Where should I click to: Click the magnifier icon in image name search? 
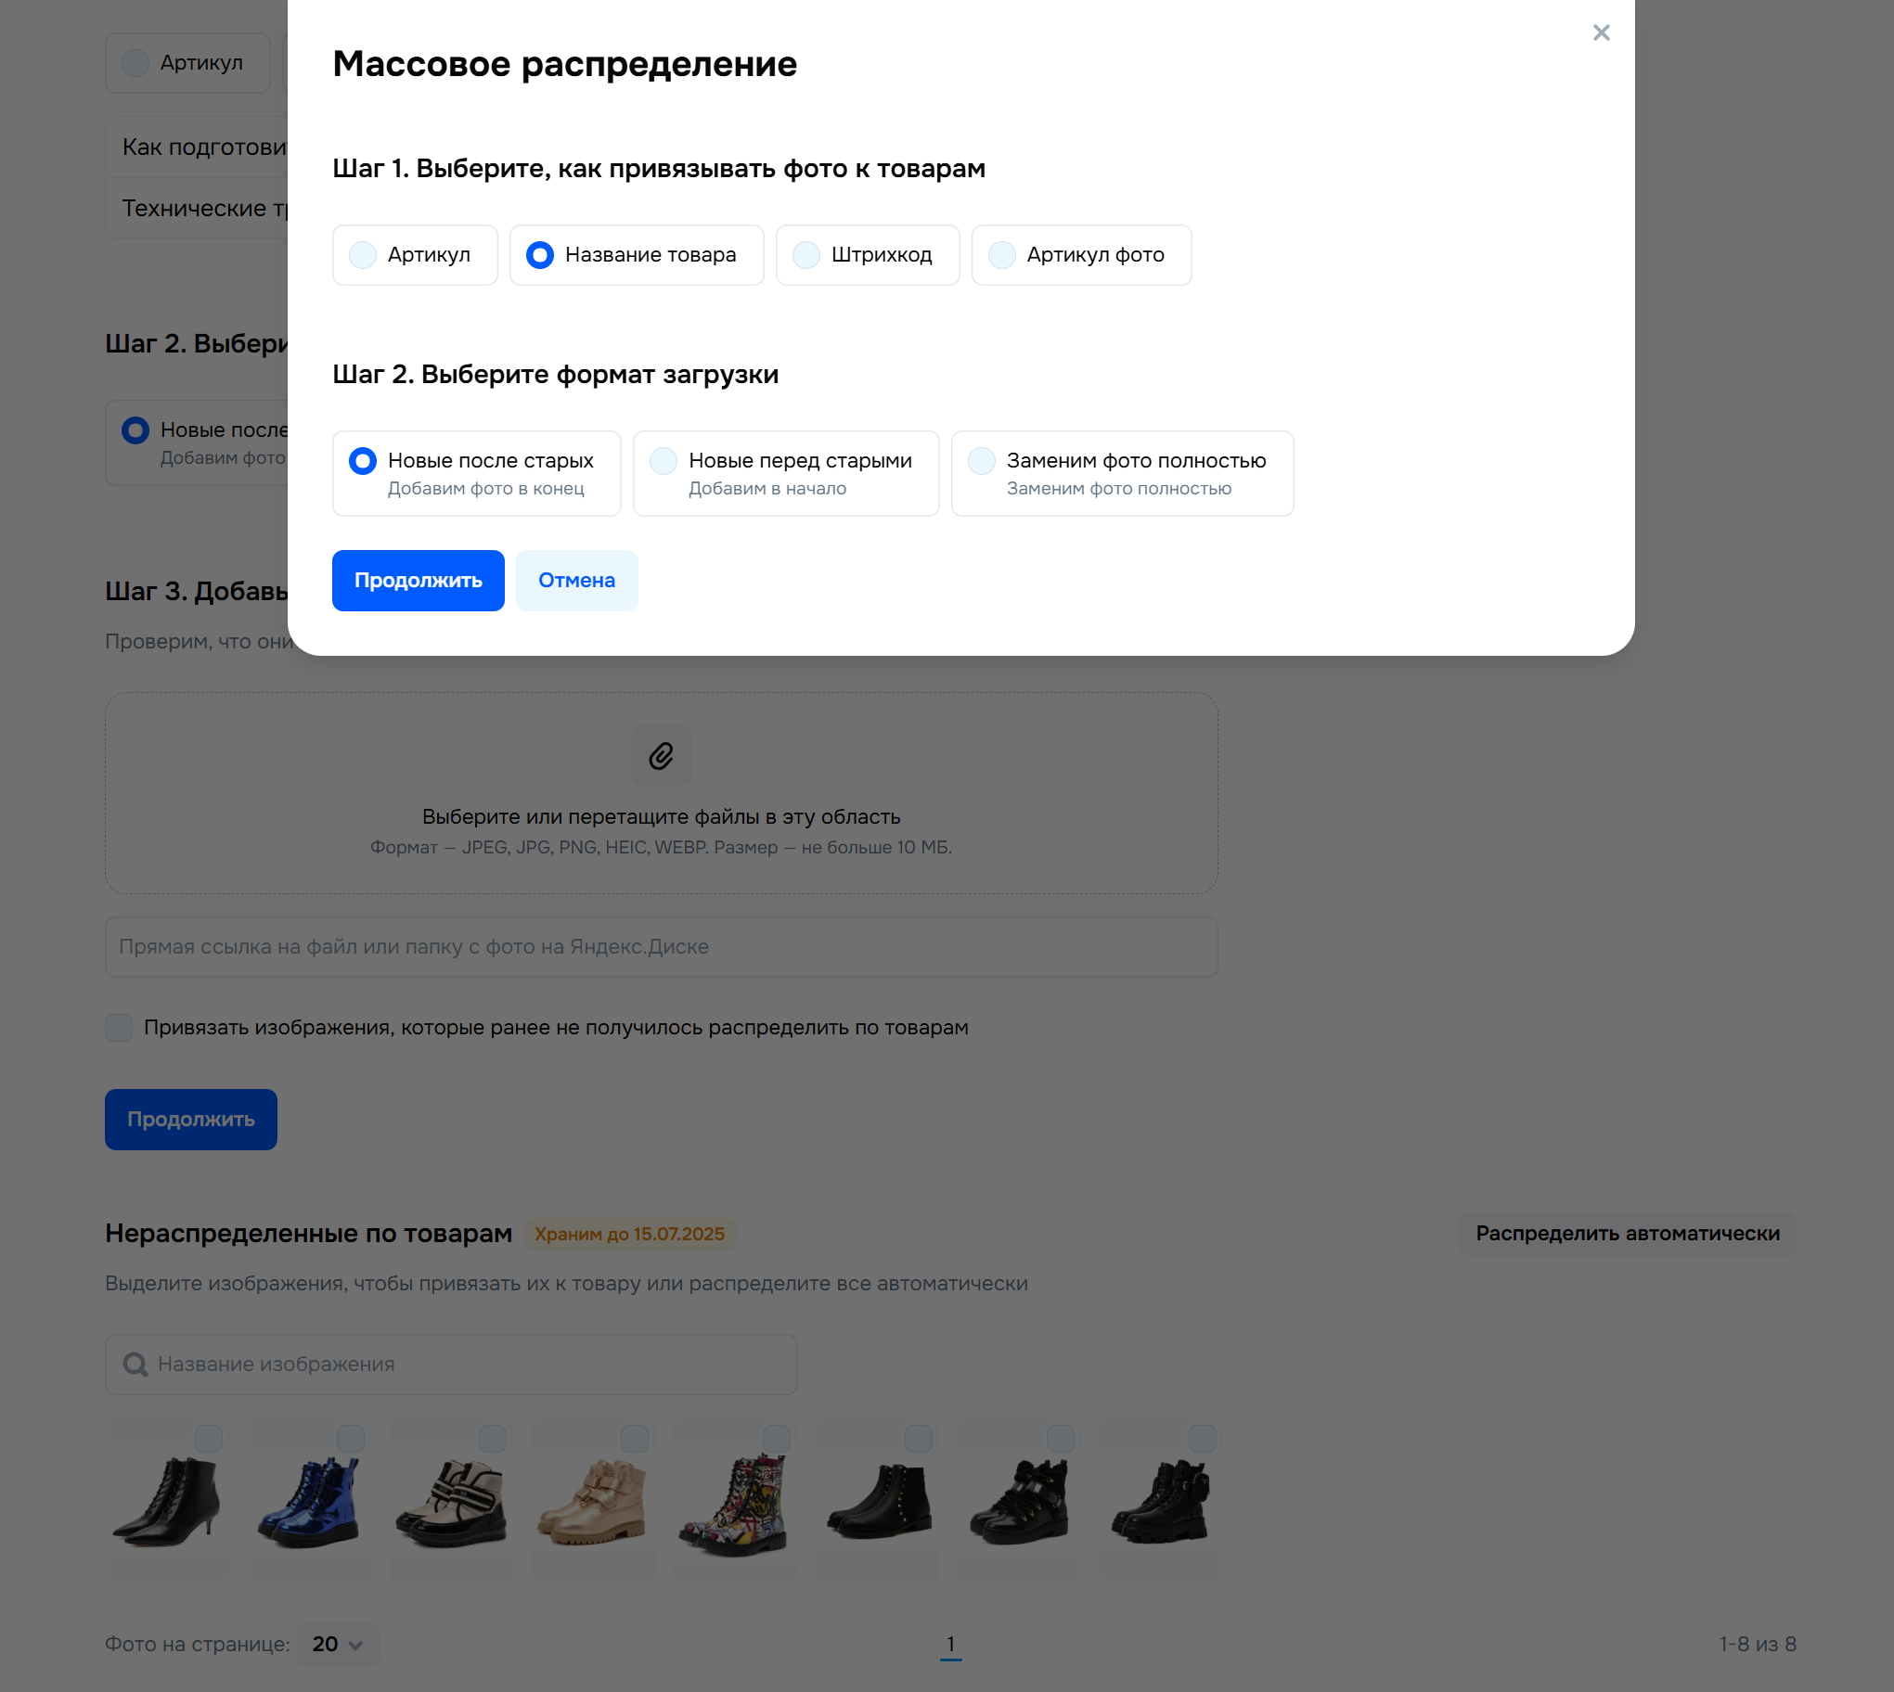pos(135,1364)
